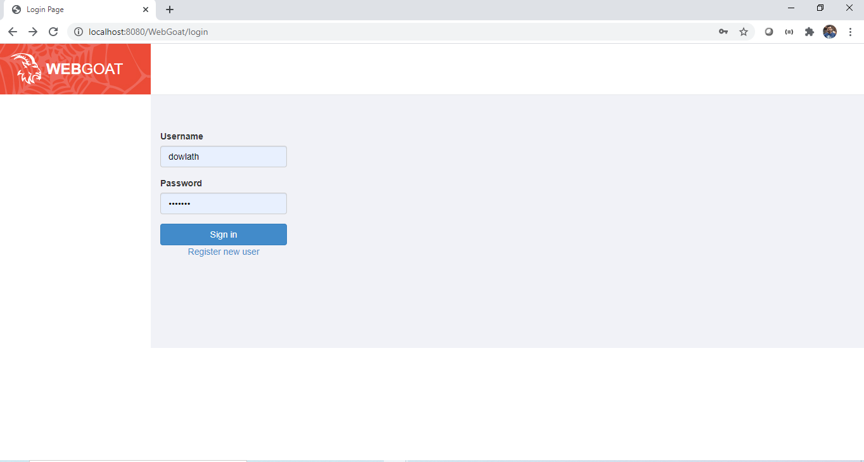This screenshot has height=462, width=864.
Task: Open the extensions puzzle-piece icon
Action: click(809, 32)
